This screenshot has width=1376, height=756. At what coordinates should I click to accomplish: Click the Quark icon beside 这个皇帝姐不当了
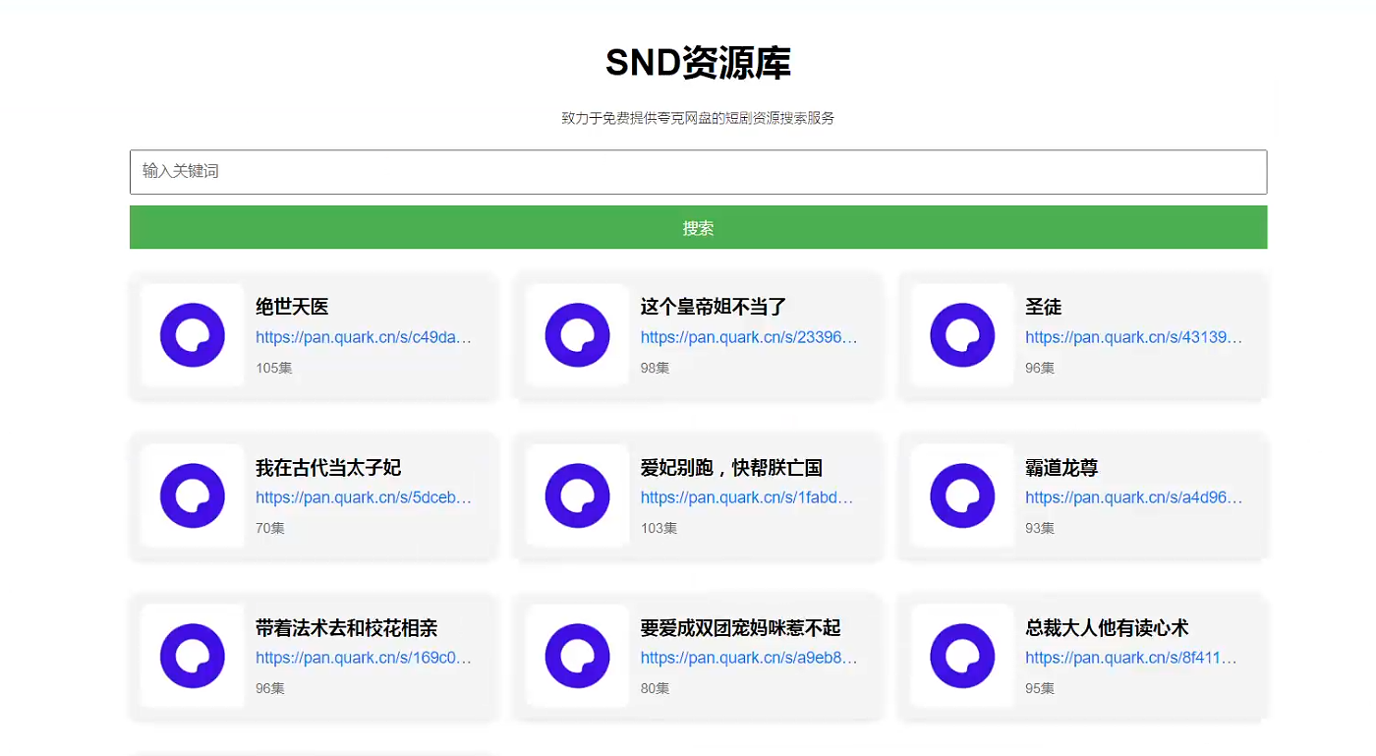577,335
